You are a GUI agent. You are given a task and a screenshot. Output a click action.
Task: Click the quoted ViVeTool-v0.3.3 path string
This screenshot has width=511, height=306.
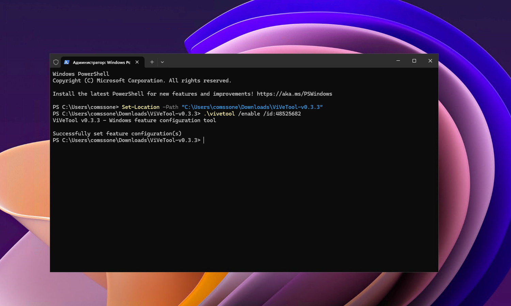coord(252,107)
